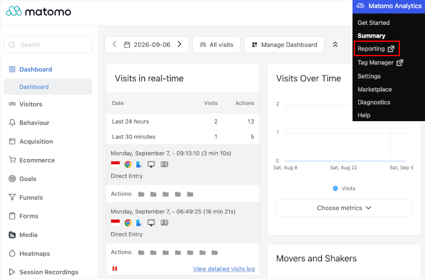Click the OS icon in 09:13:10 visit
The image size is (425, 279).
coord(139,164)
